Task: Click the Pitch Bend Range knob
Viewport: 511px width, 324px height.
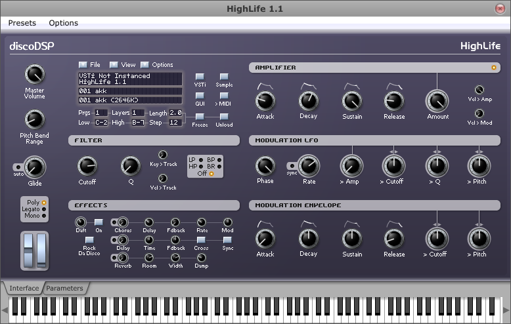Action: pyautogui.click(x=34, y=119)
